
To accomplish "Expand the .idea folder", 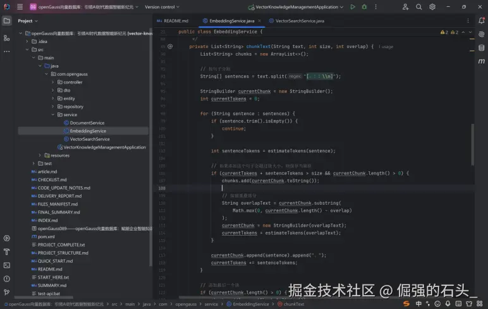I will tap(27, 41).
